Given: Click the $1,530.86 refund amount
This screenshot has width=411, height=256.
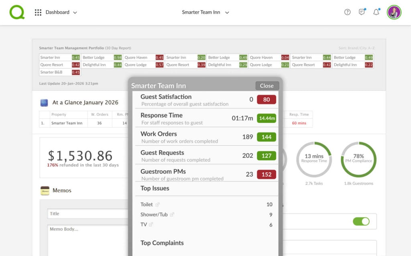Looking at the screenshot, I should 80,156.
